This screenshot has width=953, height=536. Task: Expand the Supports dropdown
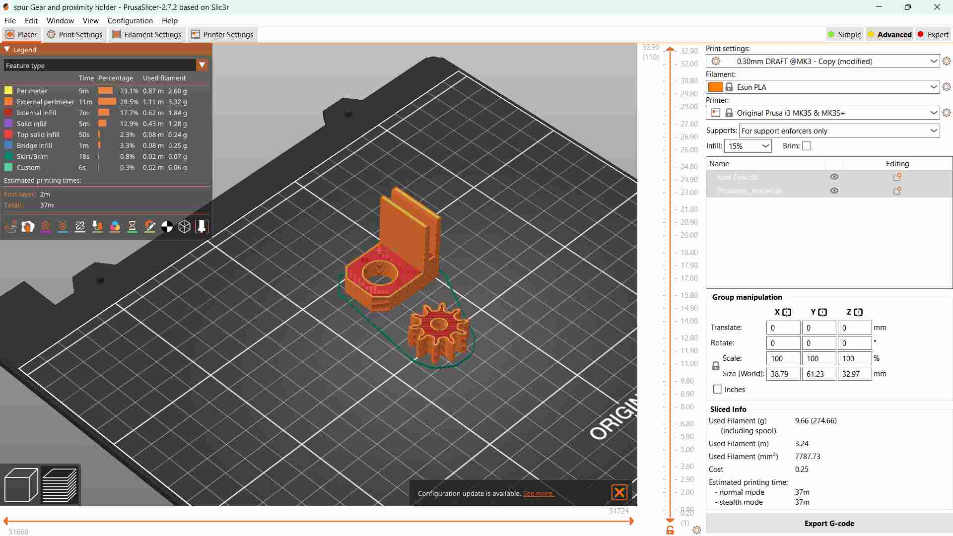click(934, 131)
